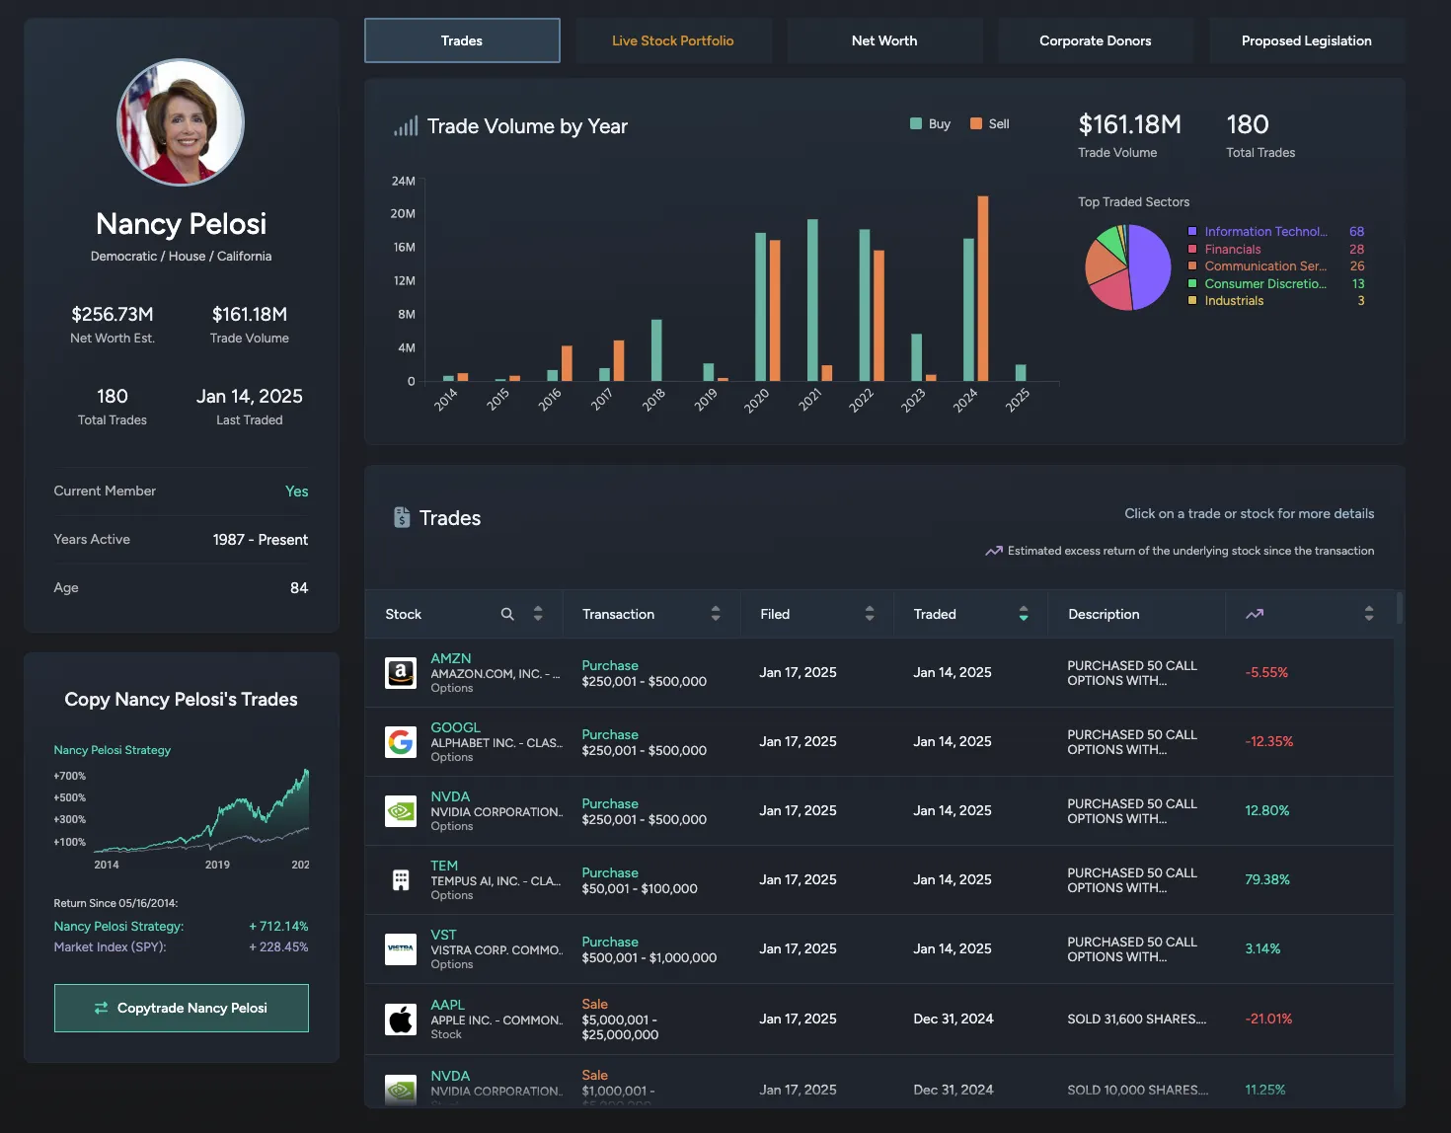The image size is (1451, 1133).
Task: Toggle the Buy series in the chart legend
Action: 930,123
